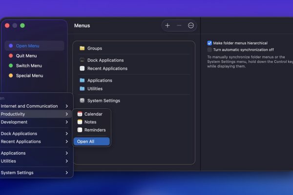Choose Applications in popup menu
The width and height of the screenshot is (293, 195).
coord(36,153)
